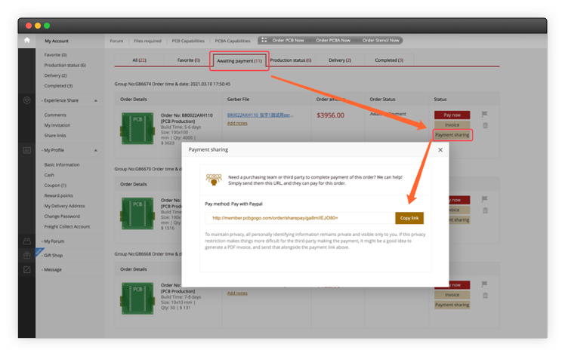Open the Experience Share heart icon in sidebar
This screenshot has height=356, width=565.
pyautogui.click(x=26, y=100)
